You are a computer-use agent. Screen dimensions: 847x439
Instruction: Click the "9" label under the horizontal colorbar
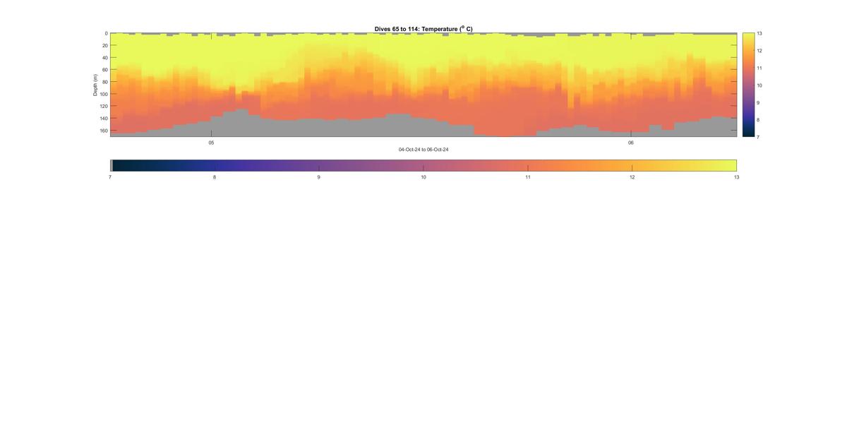[319, 177]
